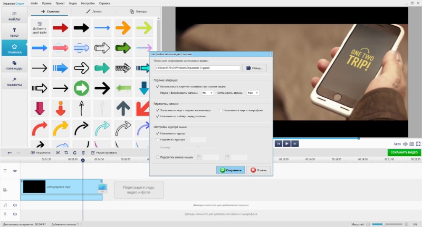Click the edit clip button
422x227 pixels.
click(x=104, y=152)
